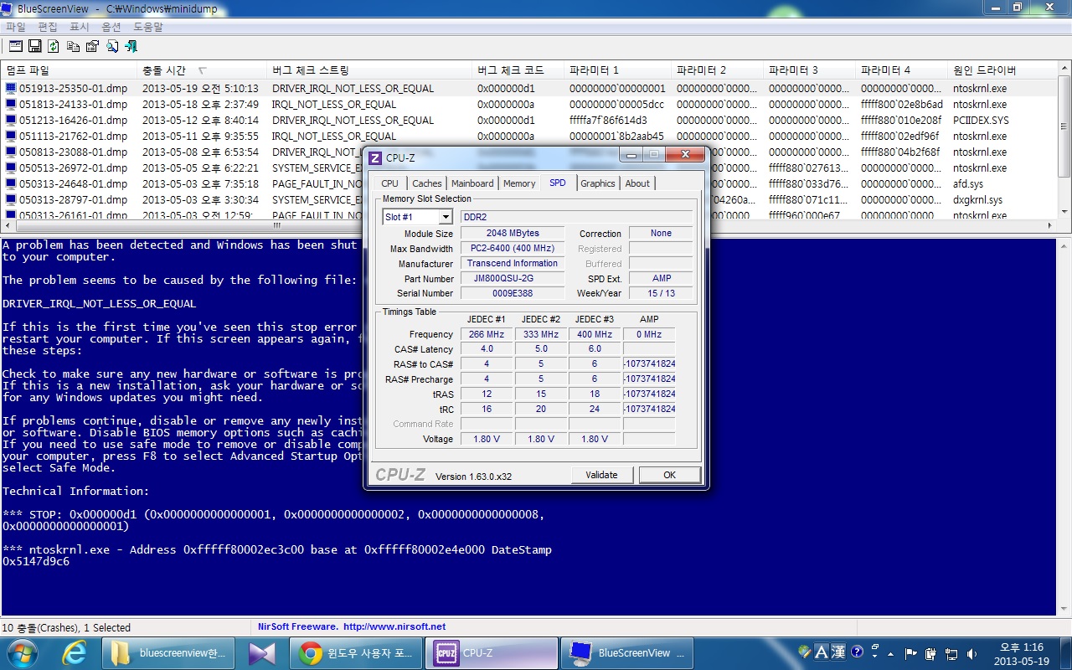Screen dimensions: 1072x670
Task: Open Properties via toolbar icon
Action: pos(92,46)
